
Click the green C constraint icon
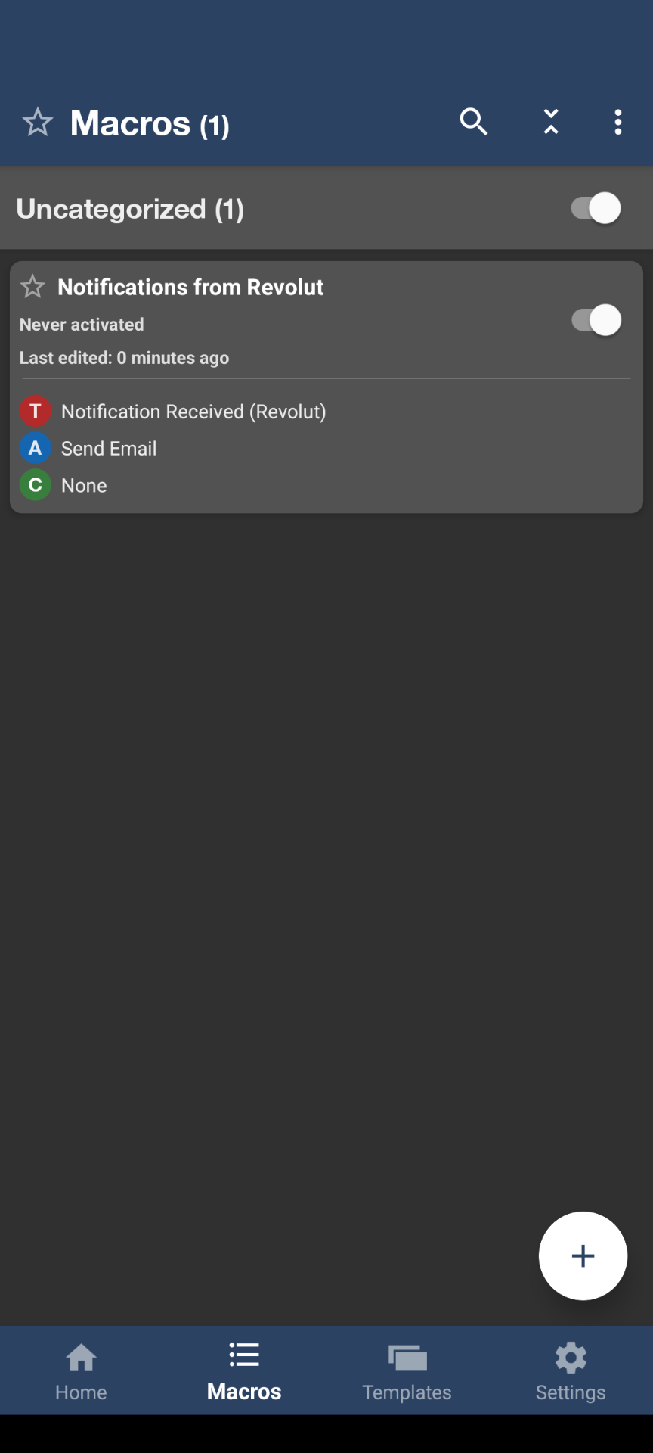tap(35, 485)
